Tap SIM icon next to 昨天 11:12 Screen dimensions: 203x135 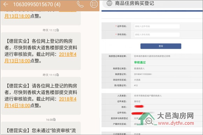tap(58, 30)
